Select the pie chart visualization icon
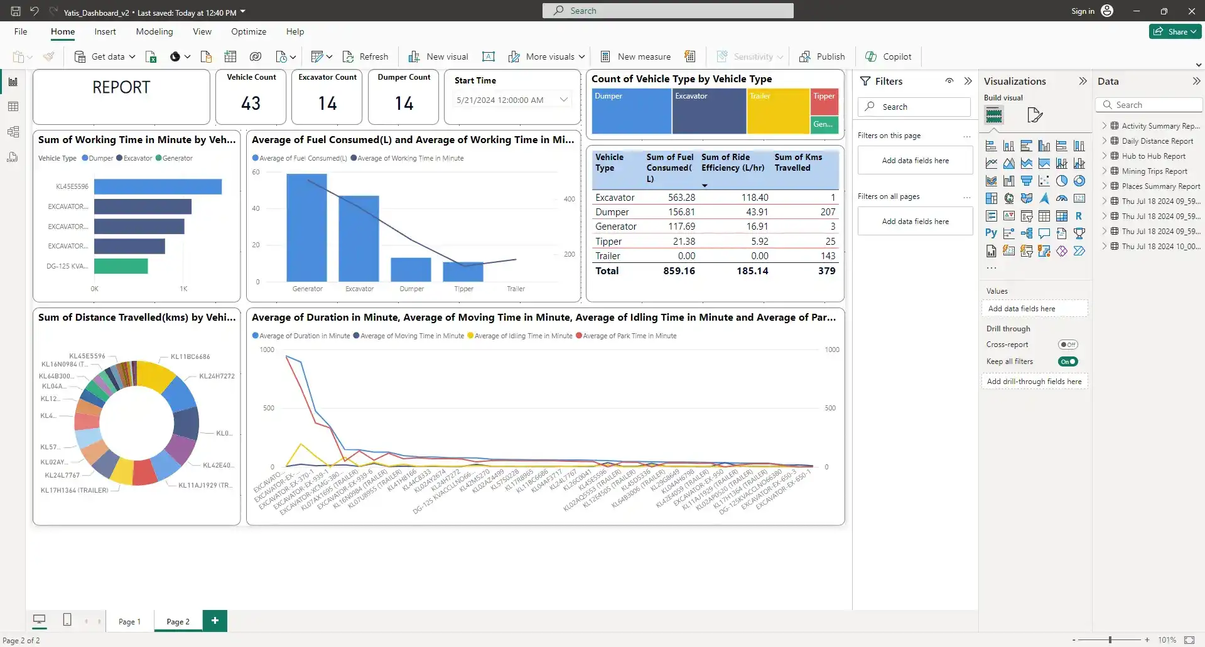The width and height of the screenshot is (1205, 647). coord(1061,181)
